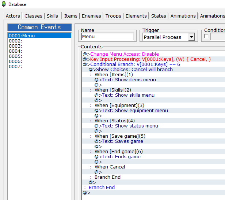This screenshot has width=225, height=200.
Task: Select the Key Input Processing command line
Action: pyautogui.click(x=153, y=59)
